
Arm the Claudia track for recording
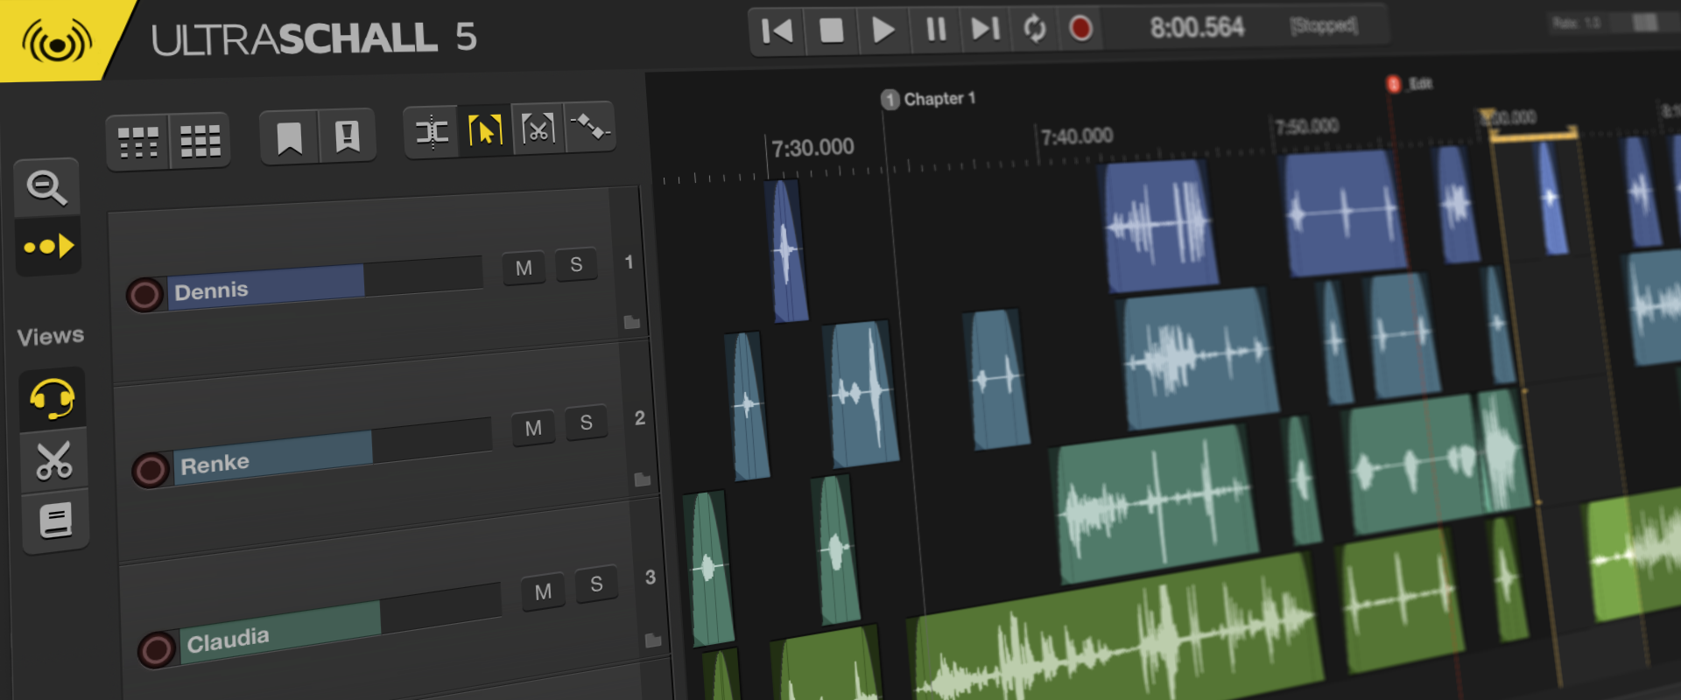(157, 649)
